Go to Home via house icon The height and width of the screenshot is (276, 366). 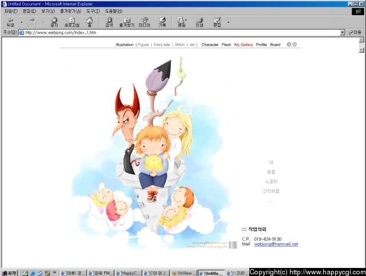(x=89, y=22)
